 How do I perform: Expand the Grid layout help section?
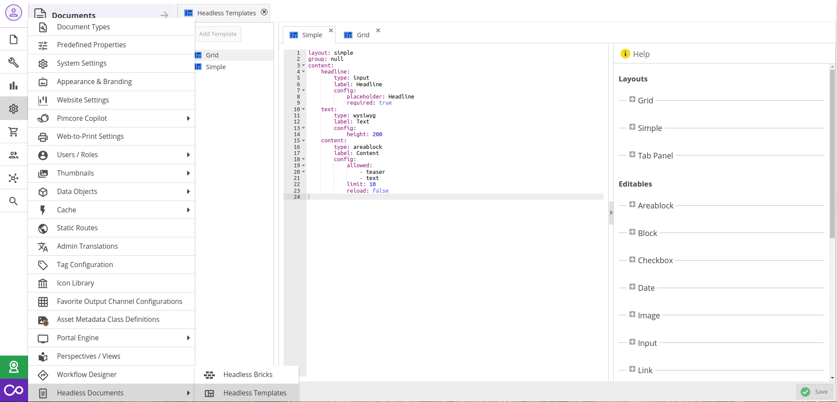(632, 99)
